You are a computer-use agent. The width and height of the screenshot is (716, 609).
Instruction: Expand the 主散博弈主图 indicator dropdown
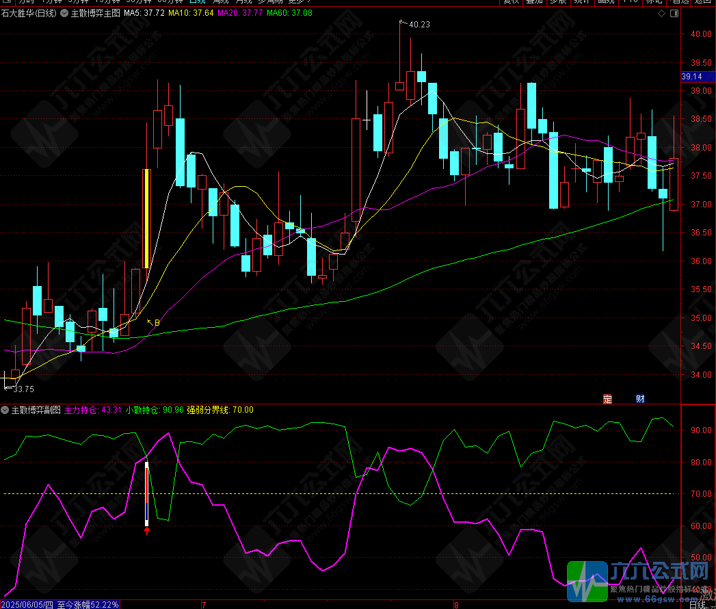click(64, 13)
